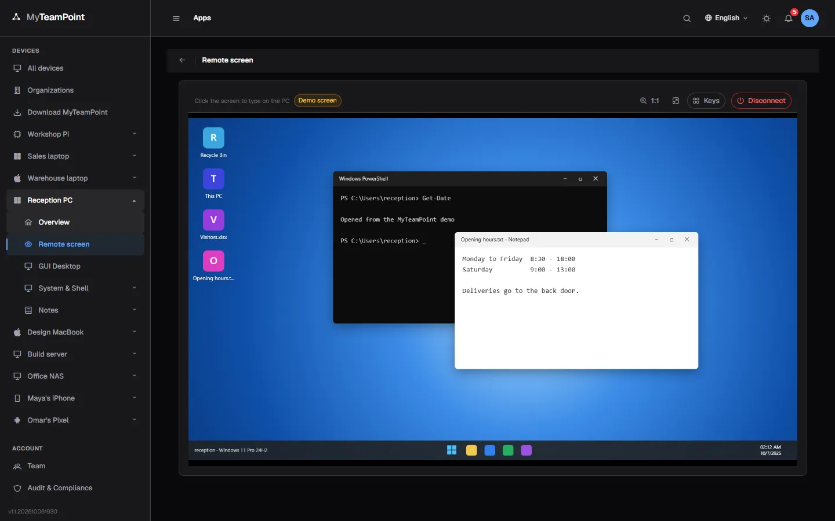This screenshot has height=521, width=835.
Task: Go back using the arrow beside Remote screen
Action: (182, 60)
